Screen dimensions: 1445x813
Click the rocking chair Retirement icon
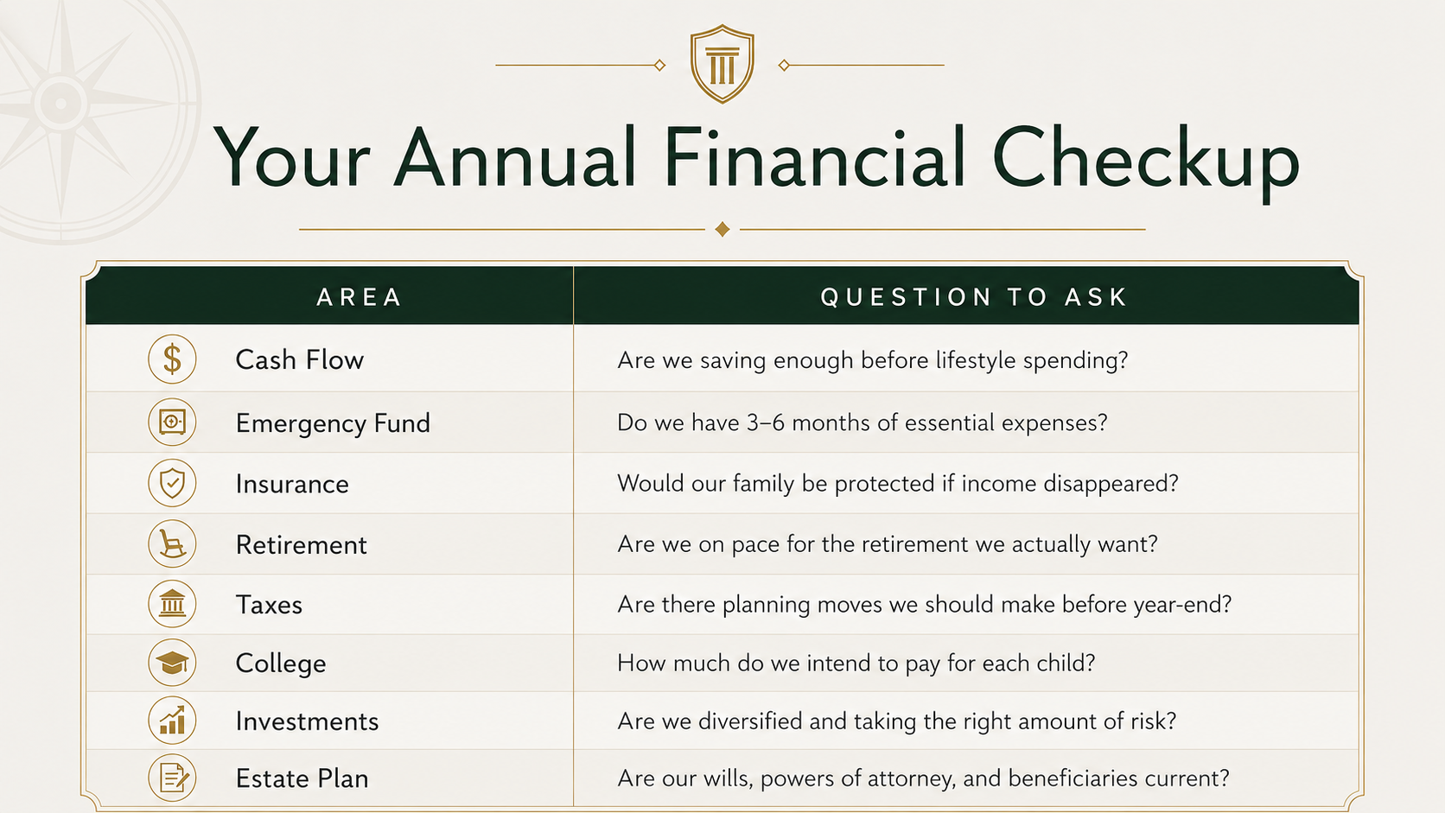(172, 543)
